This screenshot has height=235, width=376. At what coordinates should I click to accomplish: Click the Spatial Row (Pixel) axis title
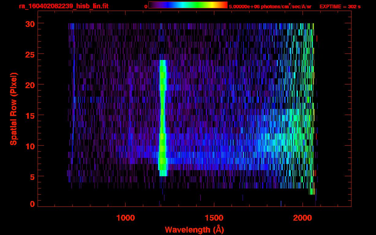(x=13, y=109)
